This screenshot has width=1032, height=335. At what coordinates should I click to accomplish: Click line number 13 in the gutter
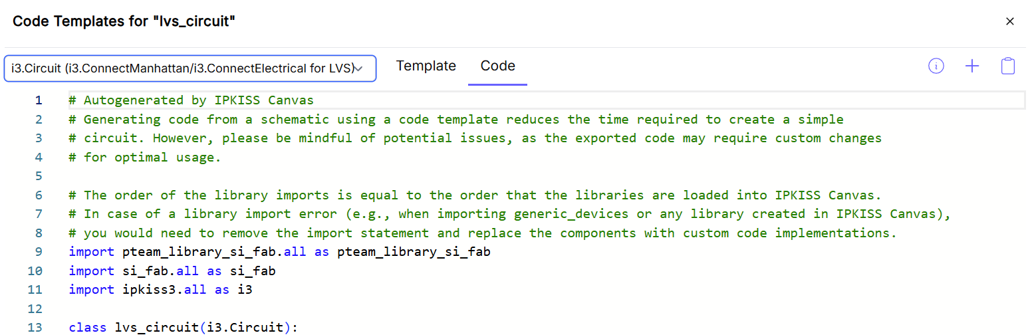point(36,328)
